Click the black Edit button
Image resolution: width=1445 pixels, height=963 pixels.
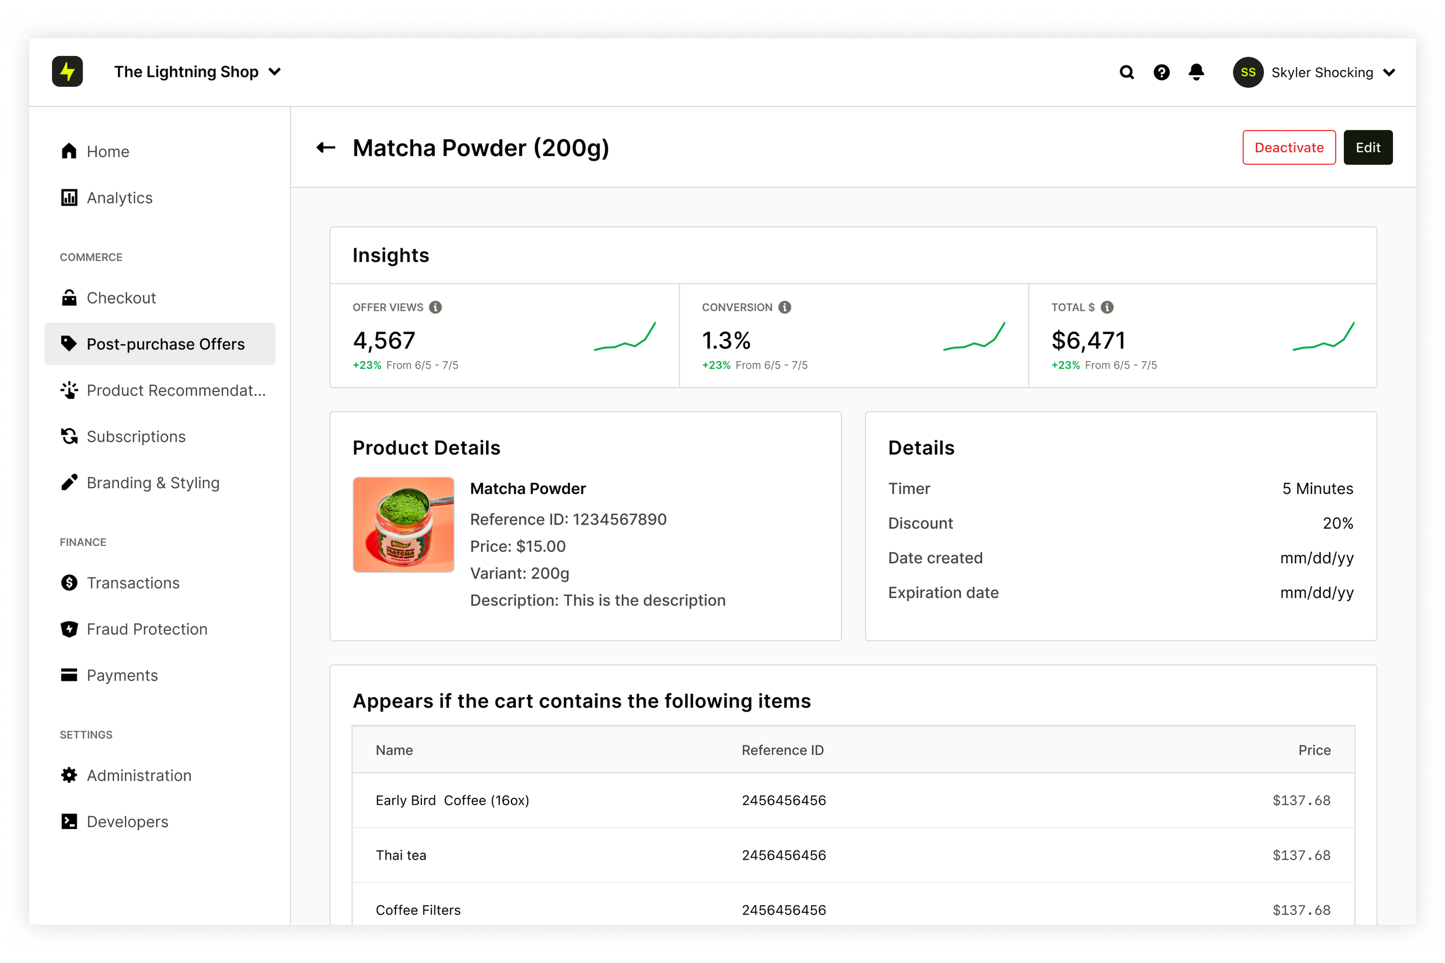1368,147
